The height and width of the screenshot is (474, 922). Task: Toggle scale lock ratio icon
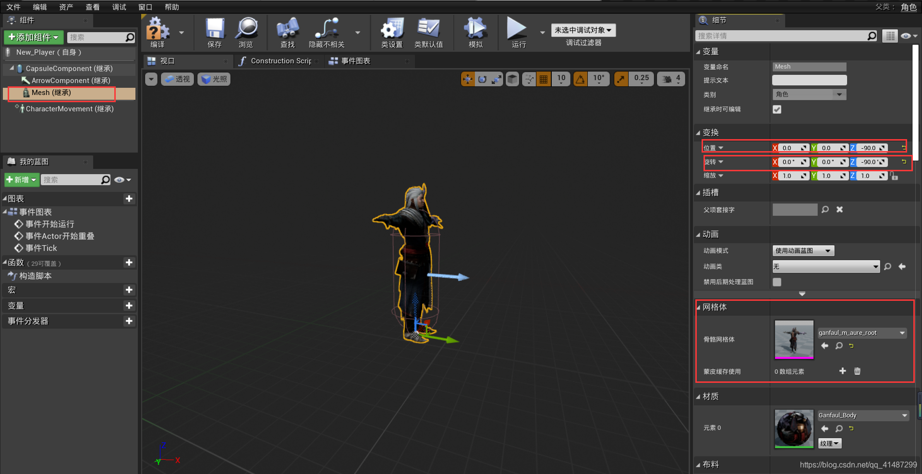click(894, 176)
